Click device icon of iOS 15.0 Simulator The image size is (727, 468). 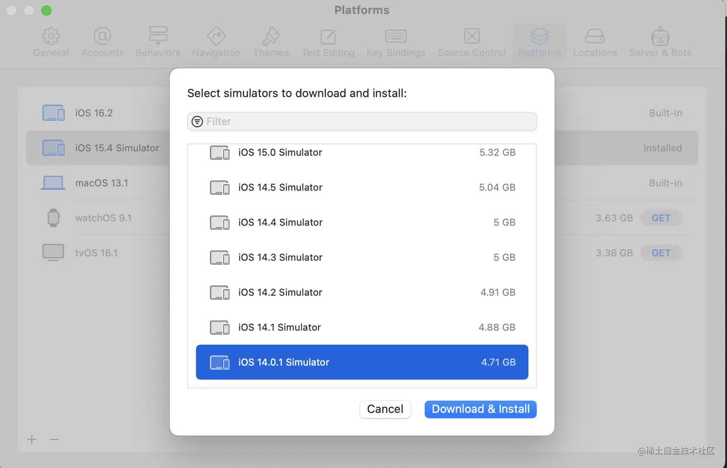tap(220, 152)
